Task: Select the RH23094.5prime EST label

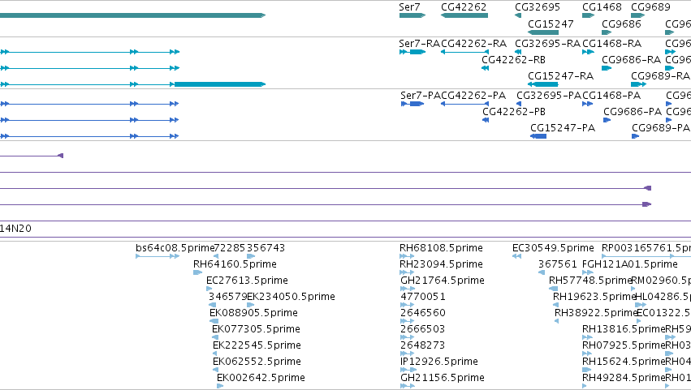Action: point(441,264)
